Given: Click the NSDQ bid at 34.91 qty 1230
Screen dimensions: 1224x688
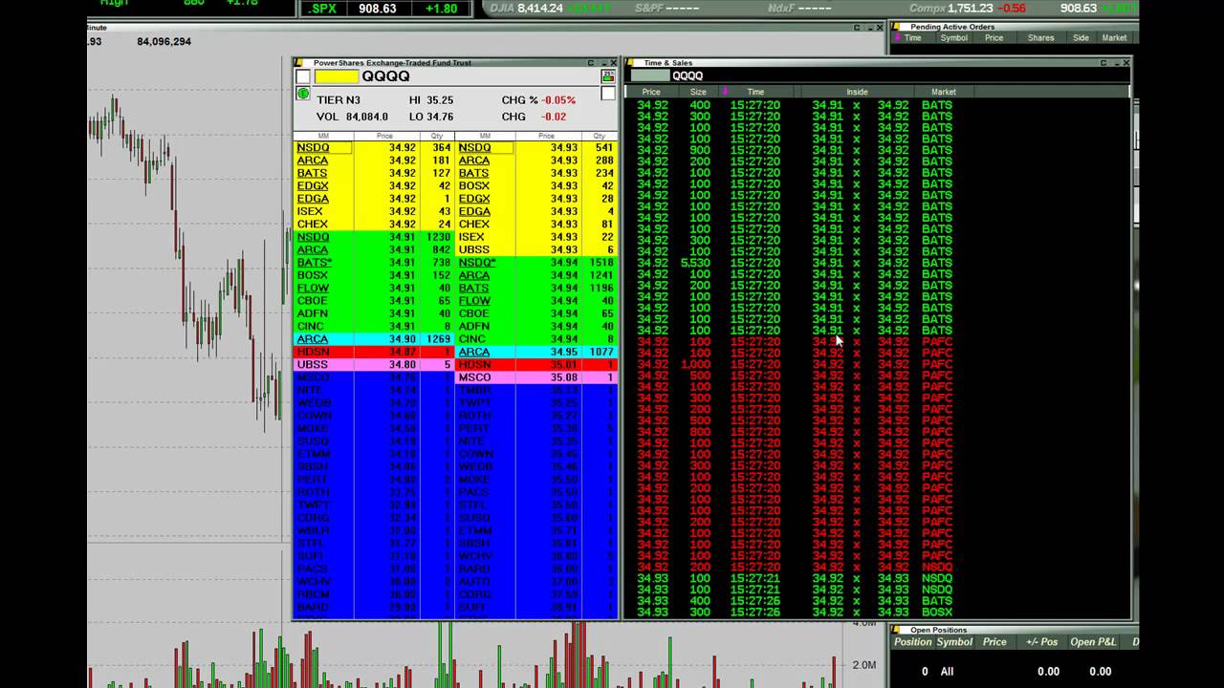Looking at the screenshot, I should click(x=374, y=237).
